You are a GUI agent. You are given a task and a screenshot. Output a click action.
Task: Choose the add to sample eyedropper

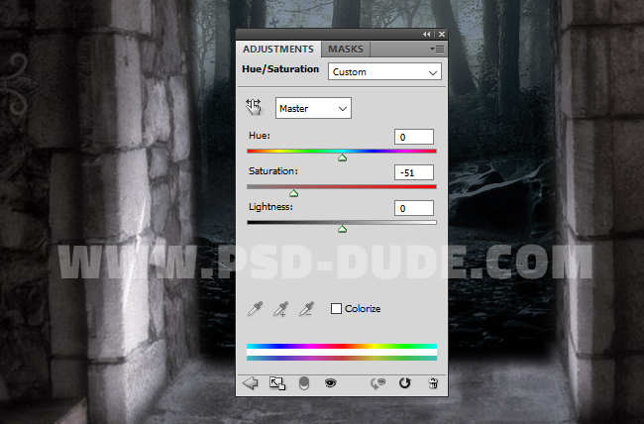281,309
